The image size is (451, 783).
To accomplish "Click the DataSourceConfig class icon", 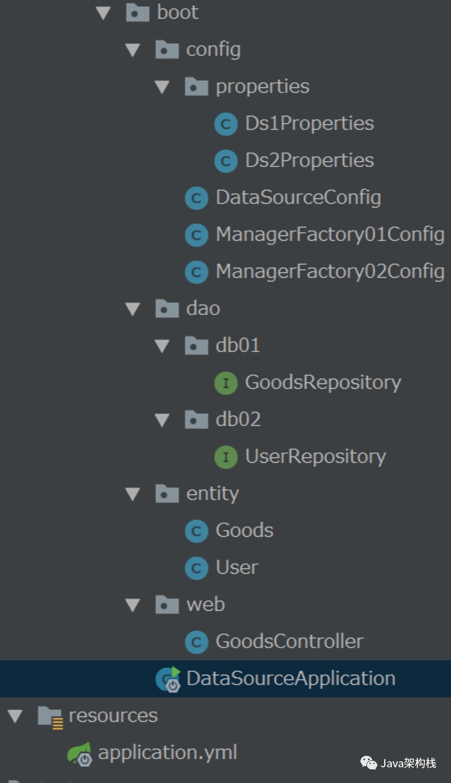I will 196,198.
